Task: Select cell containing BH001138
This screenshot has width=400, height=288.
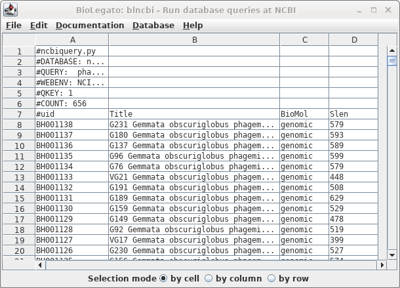Action: [71, 125]
